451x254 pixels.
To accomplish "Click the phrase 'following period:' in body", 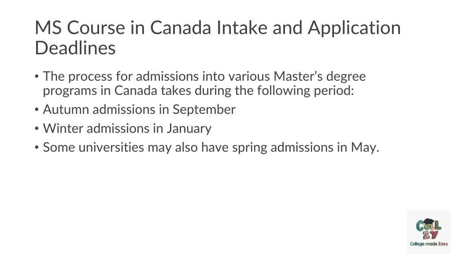I will pyautogui.click(x=306, y=91).
